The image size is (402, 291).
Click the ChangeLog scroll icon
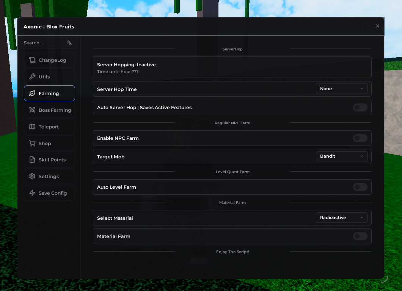coord(32,60)
